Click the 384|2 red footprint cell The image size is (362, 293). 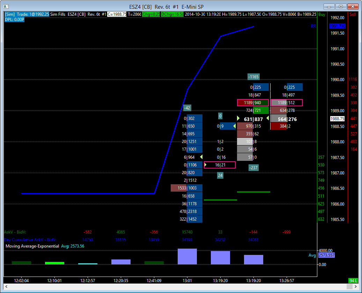tap(281, 126)
